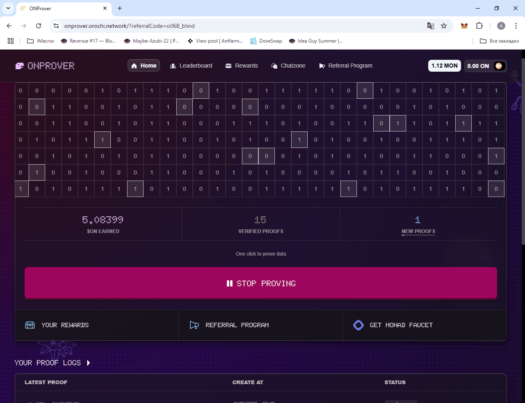Open the Revenue #17 bookmark
The image size is (525, 403).
coord(89,41)
